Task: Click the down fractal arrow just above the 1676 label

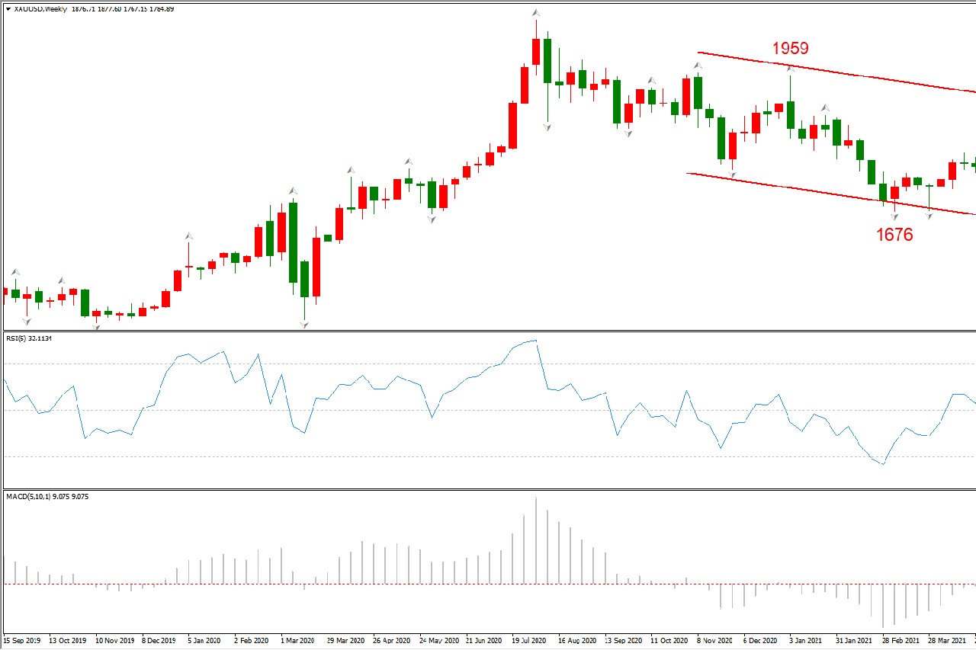Action: [894, 217]
